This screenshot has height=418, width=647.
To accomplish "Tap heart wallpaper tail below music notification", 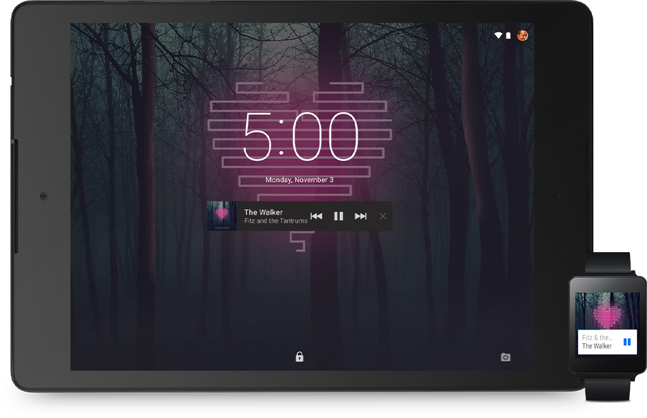I will pyautogui.click(x=299, y=239).
